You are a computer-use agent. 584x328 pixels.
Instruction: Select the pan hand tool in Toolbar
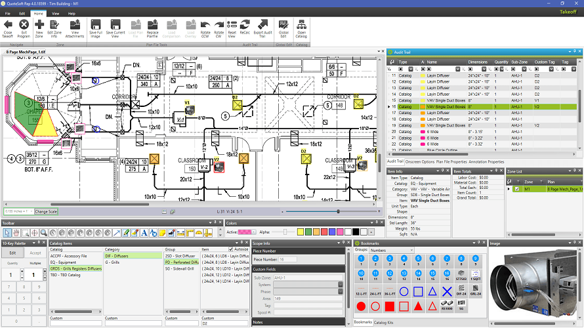tap(16, 232)
